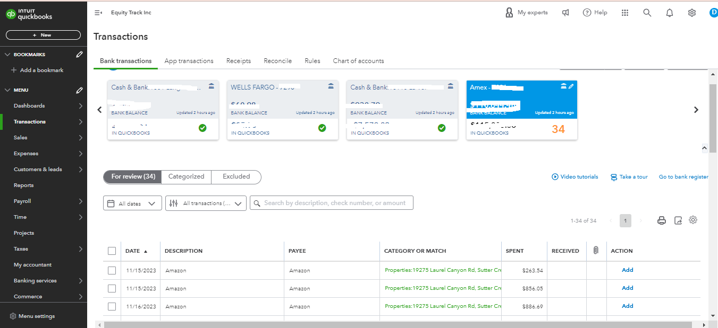Click Add a bookmark
The image size is (718, 328).
37,70
